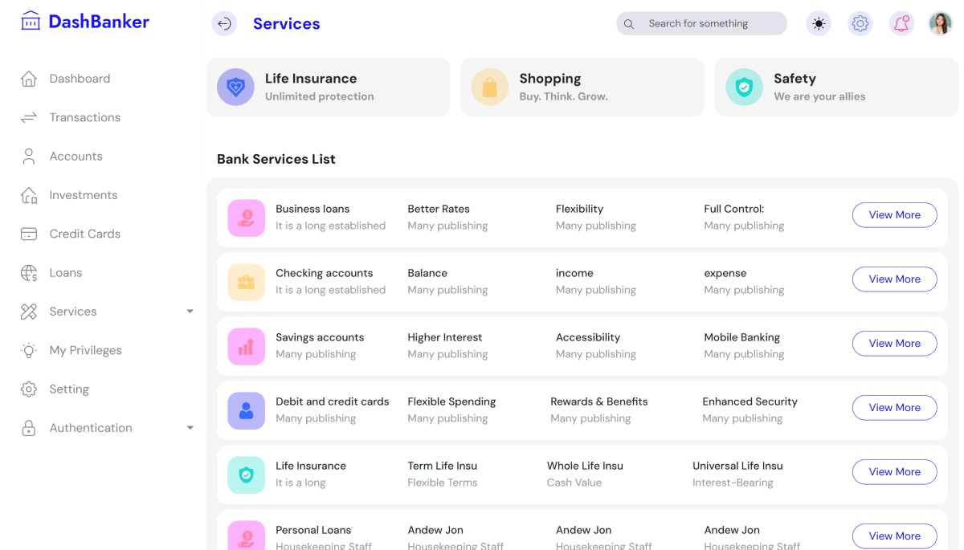Click the Life Insurance heart shield icon
The width and height of the screenshot is (964, 550).
(x=235, y=88)
